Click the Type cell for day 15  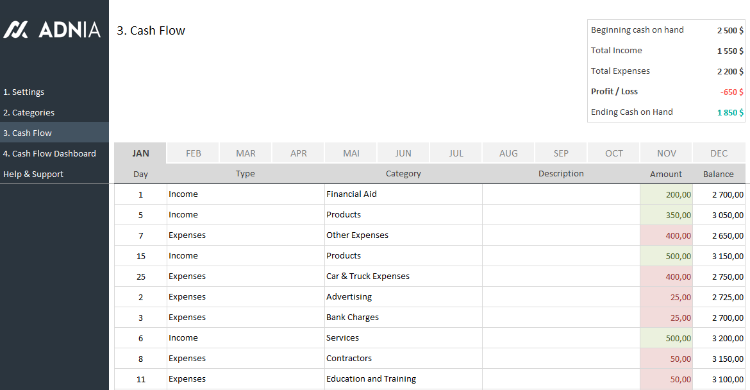click(246, 256)
